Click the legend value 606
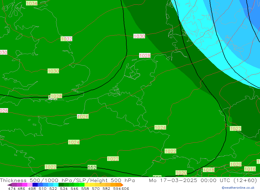The width and height of the screenshot is (260, 190). 125,189
